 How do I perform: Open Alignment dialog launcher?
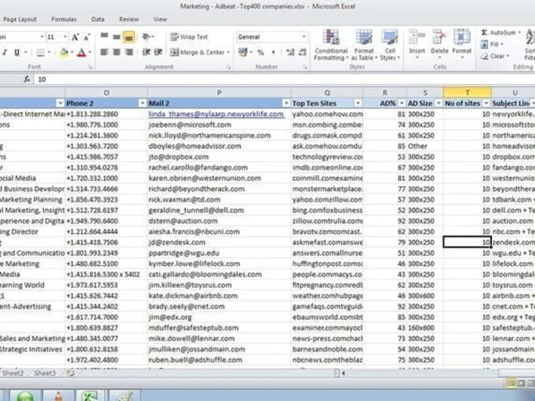228,68
